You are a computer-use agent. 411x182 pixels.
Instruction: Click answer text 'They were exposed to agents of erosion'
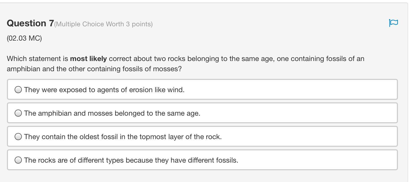pos(104,90)
